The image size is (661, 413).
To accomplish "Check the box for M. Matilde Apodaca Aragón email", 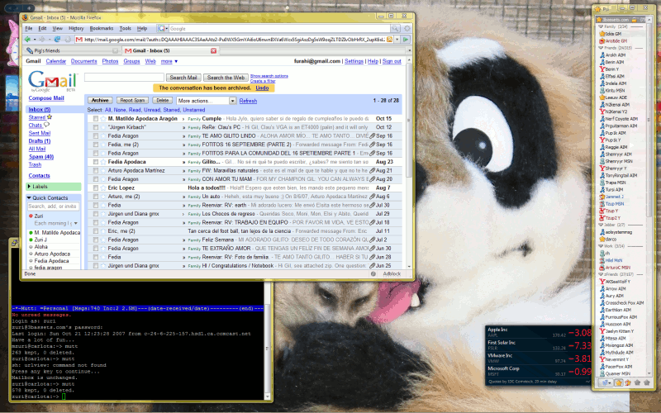I will click(96, 119).
